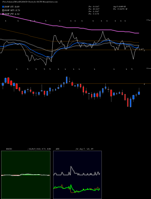
Task: Select the 'DOW PT: 4.14' label
Action: pos(12,14)
